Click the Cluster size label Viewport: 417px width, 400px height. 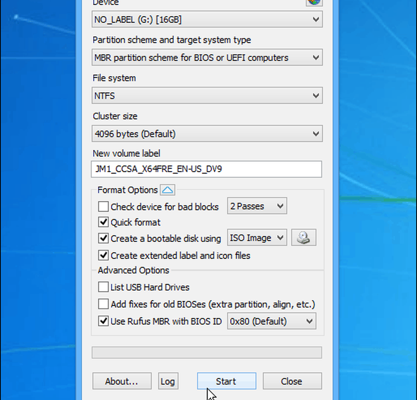(x=115, y=116)
